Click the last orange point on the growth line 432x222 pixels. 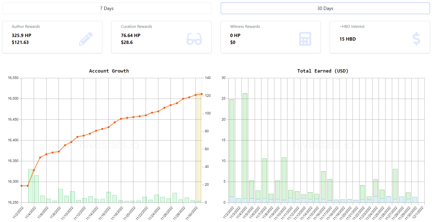coord(202,94)
